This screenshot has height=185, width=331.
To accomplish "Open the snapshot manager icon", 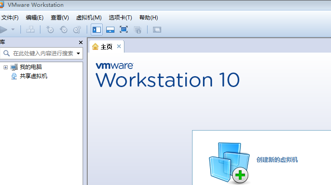I will point(77,29).
